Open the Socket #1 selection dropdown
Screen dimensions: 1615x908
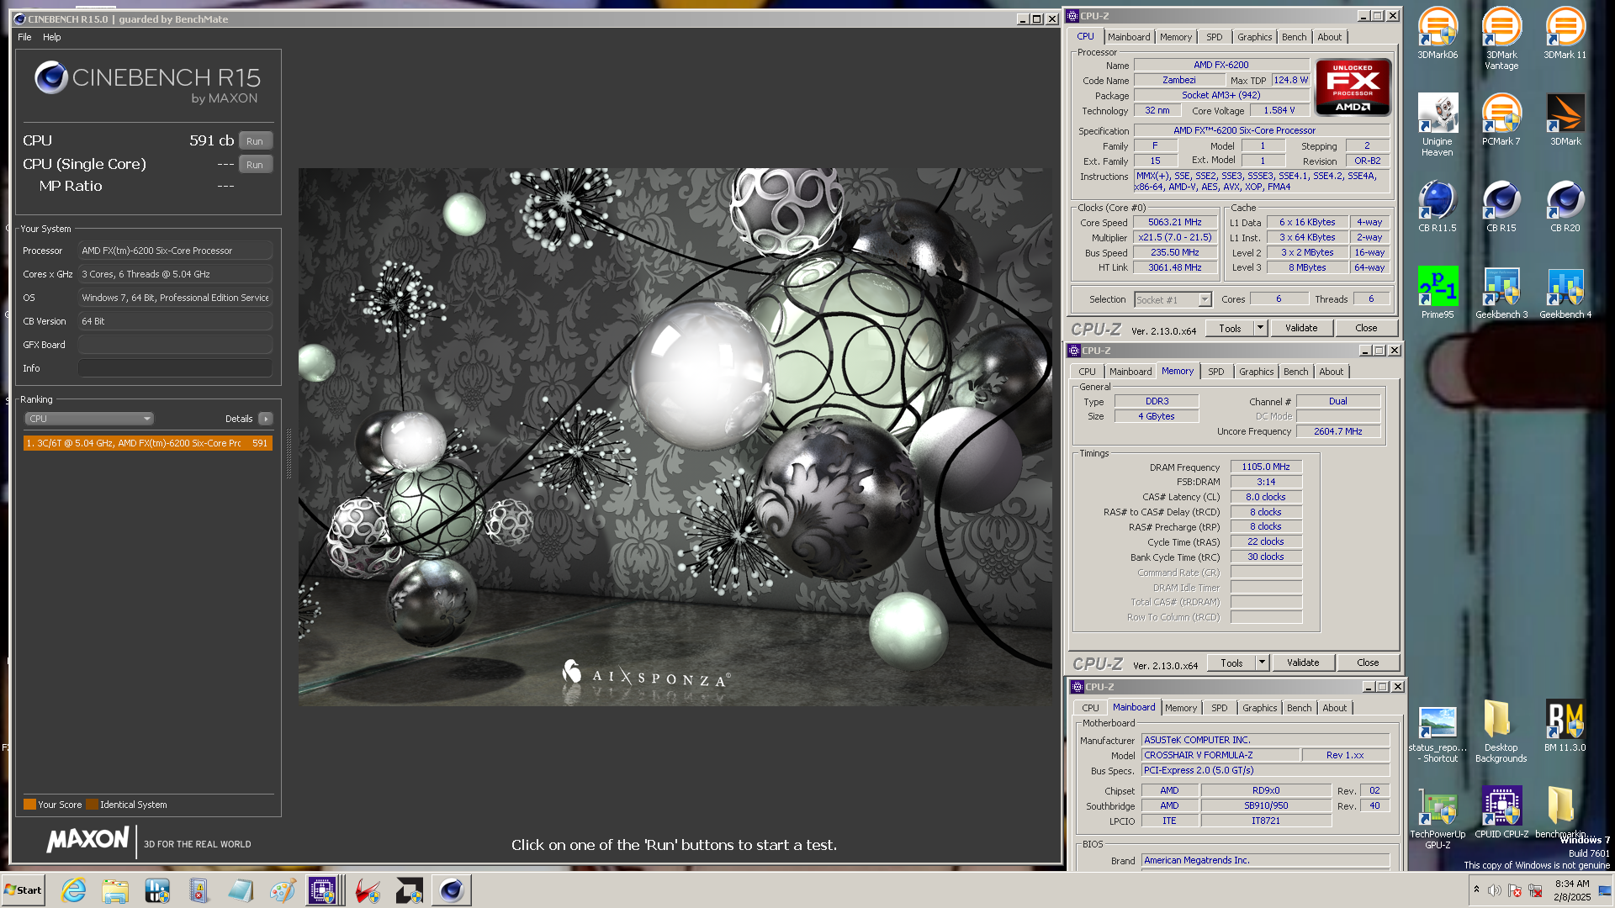1173,300
